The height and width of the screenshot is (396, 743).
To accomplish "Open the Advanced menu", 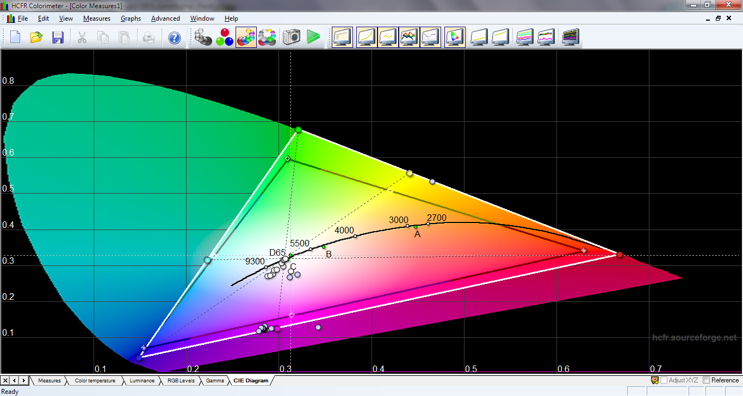I will [x=165, y=18].
